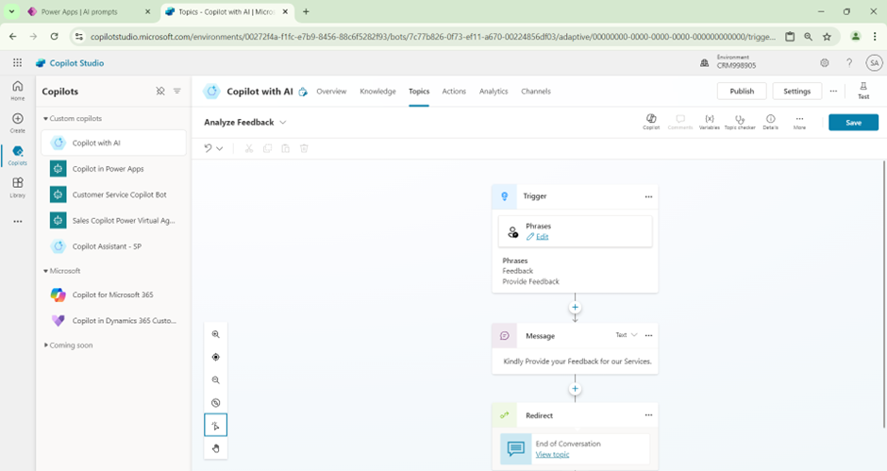
Task: Click the zoom in canvas control
Action: coord(216,335)
